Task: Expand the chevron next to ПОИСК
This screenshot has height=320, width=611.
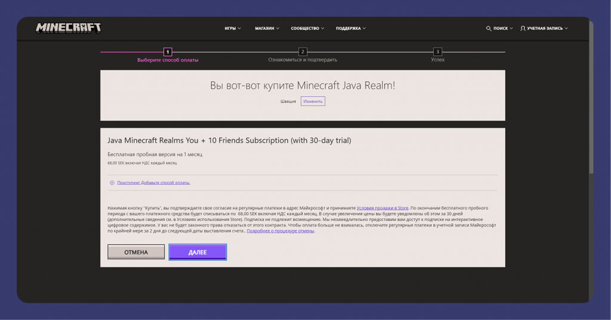Action: (511, 28)
